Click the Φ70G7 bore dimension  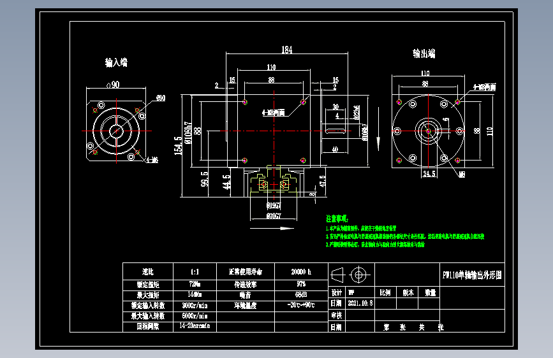tap(274, 216)
